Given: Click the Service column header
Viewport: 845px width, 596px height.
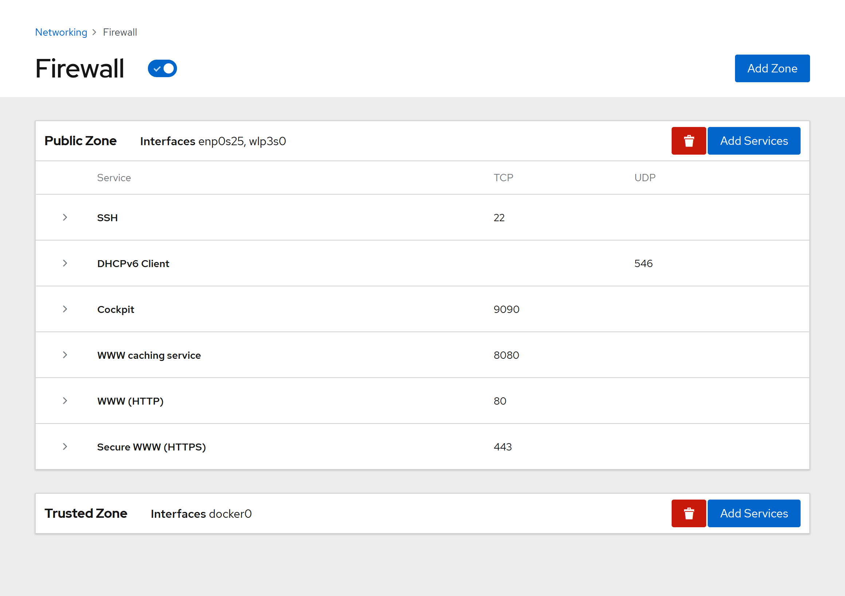Looking at the screenshot, I should (x=114, y=178).
